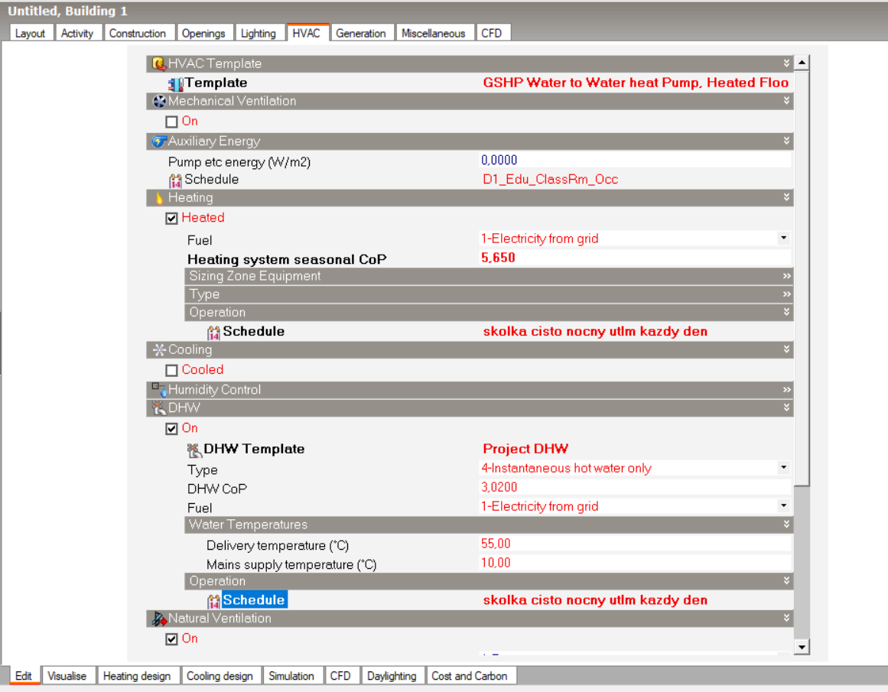Image resolution: width=888 pixels, height=692 pixels.
Task: Toggle the Natural Ventilation On checkbox
Action: (171, 639)
